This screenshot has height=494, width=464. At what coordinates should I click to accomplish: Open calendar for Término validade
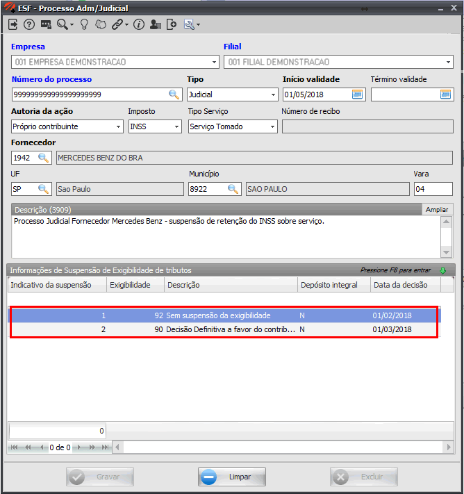[x=445, y=94]
